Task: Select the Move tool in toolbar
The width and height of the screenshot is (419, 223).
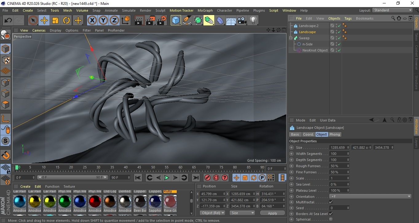Action: 44,21
